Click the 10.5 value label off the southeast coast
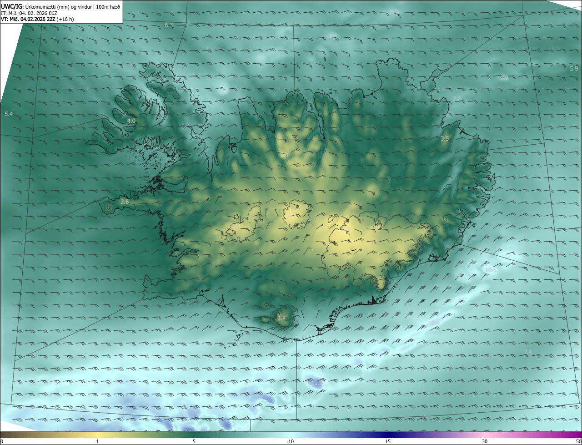 pos(491,270)
